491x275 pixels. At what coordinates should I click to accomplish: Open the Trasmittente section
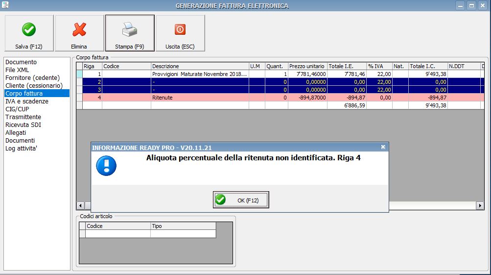(x=23, y=117)
